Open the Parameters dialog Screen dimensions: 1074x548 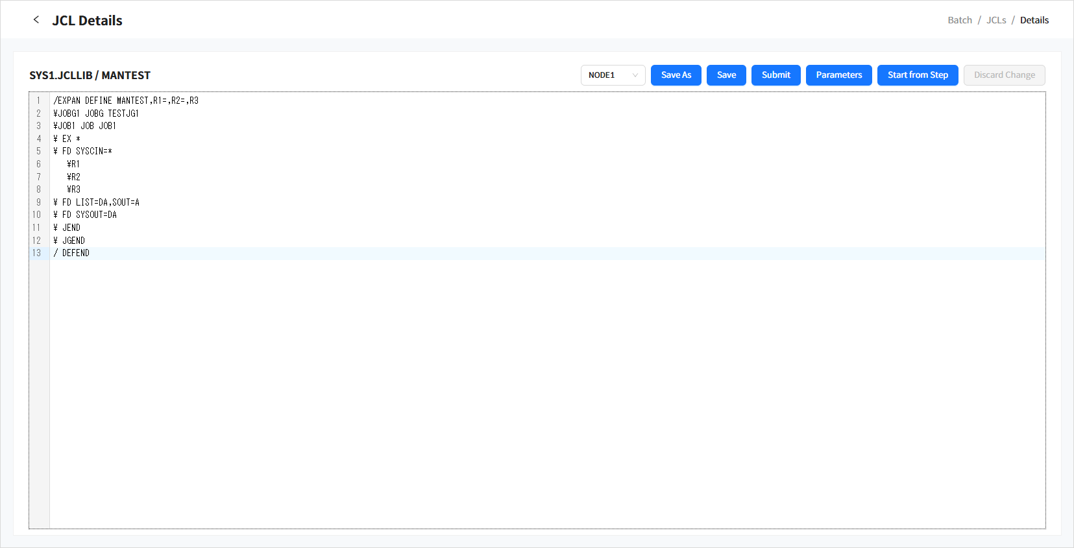[838, 75]
